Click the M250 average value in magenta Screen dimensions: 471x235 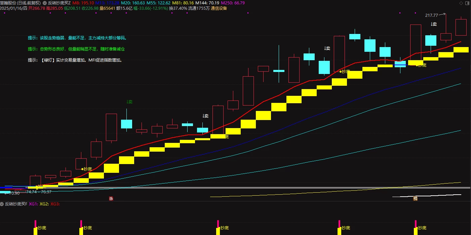(x=233, y=3)
